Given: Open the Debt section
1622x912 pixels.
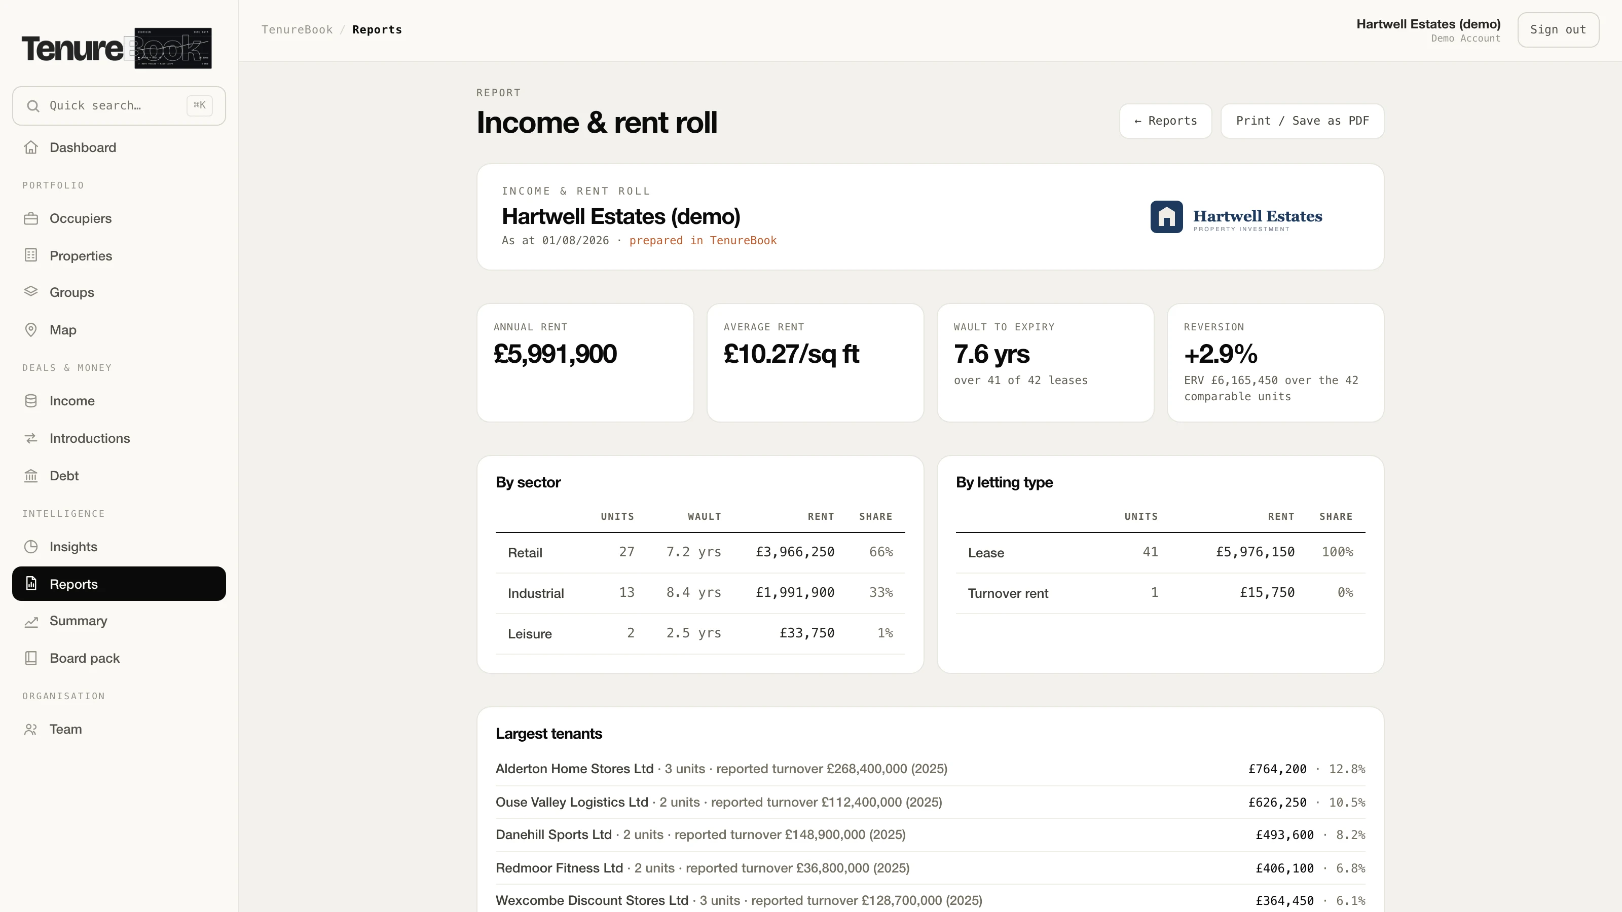Looking at the screenshot, I should tap(119, 476).
